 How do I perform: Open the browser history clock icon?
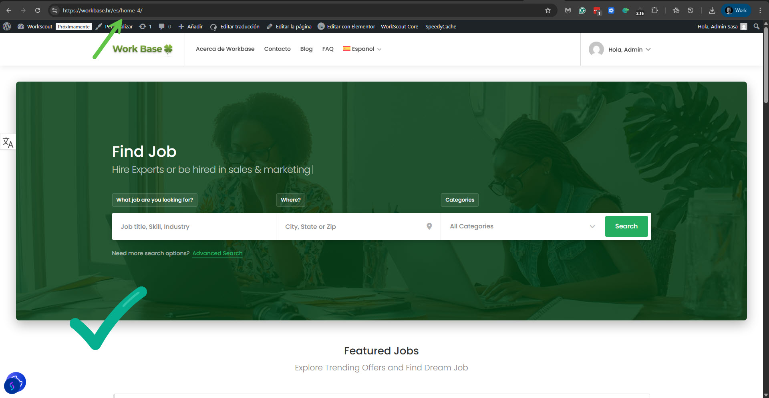point(690,10)
